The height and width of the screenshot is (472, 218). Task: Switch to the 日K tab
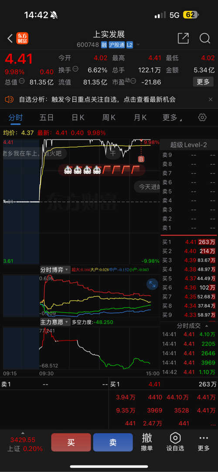[x=78, y=117]
